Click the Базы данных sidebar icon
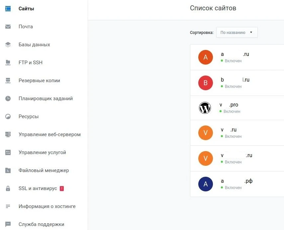This screenshot has height=230, width=284. [8, 44]
